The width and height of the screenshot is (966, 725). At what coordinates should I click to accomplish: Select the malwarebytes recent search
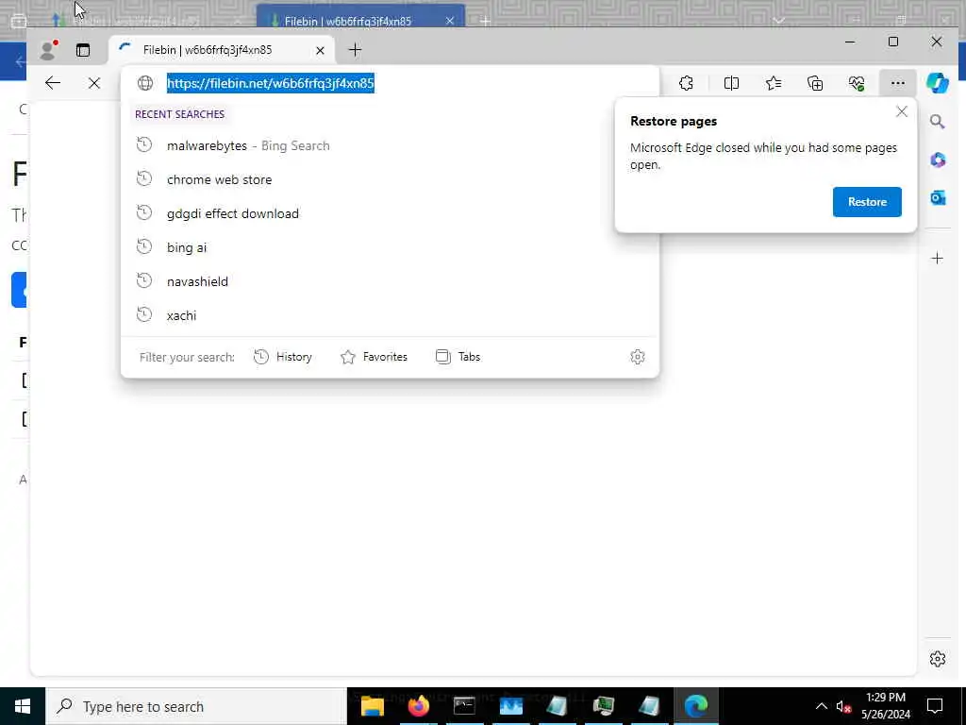[x=390, y=145]
